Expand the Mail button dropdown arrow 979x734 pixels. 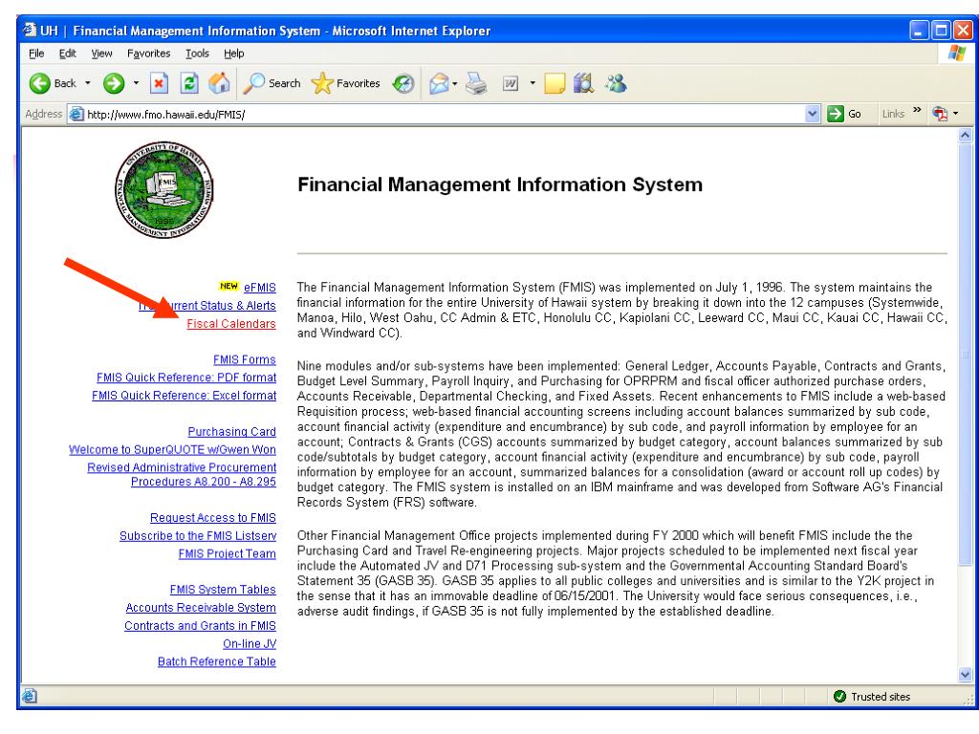(454, 83)
